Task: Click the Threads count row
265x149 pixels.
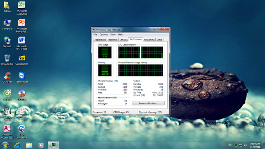Action: click(x=148, y=87)
